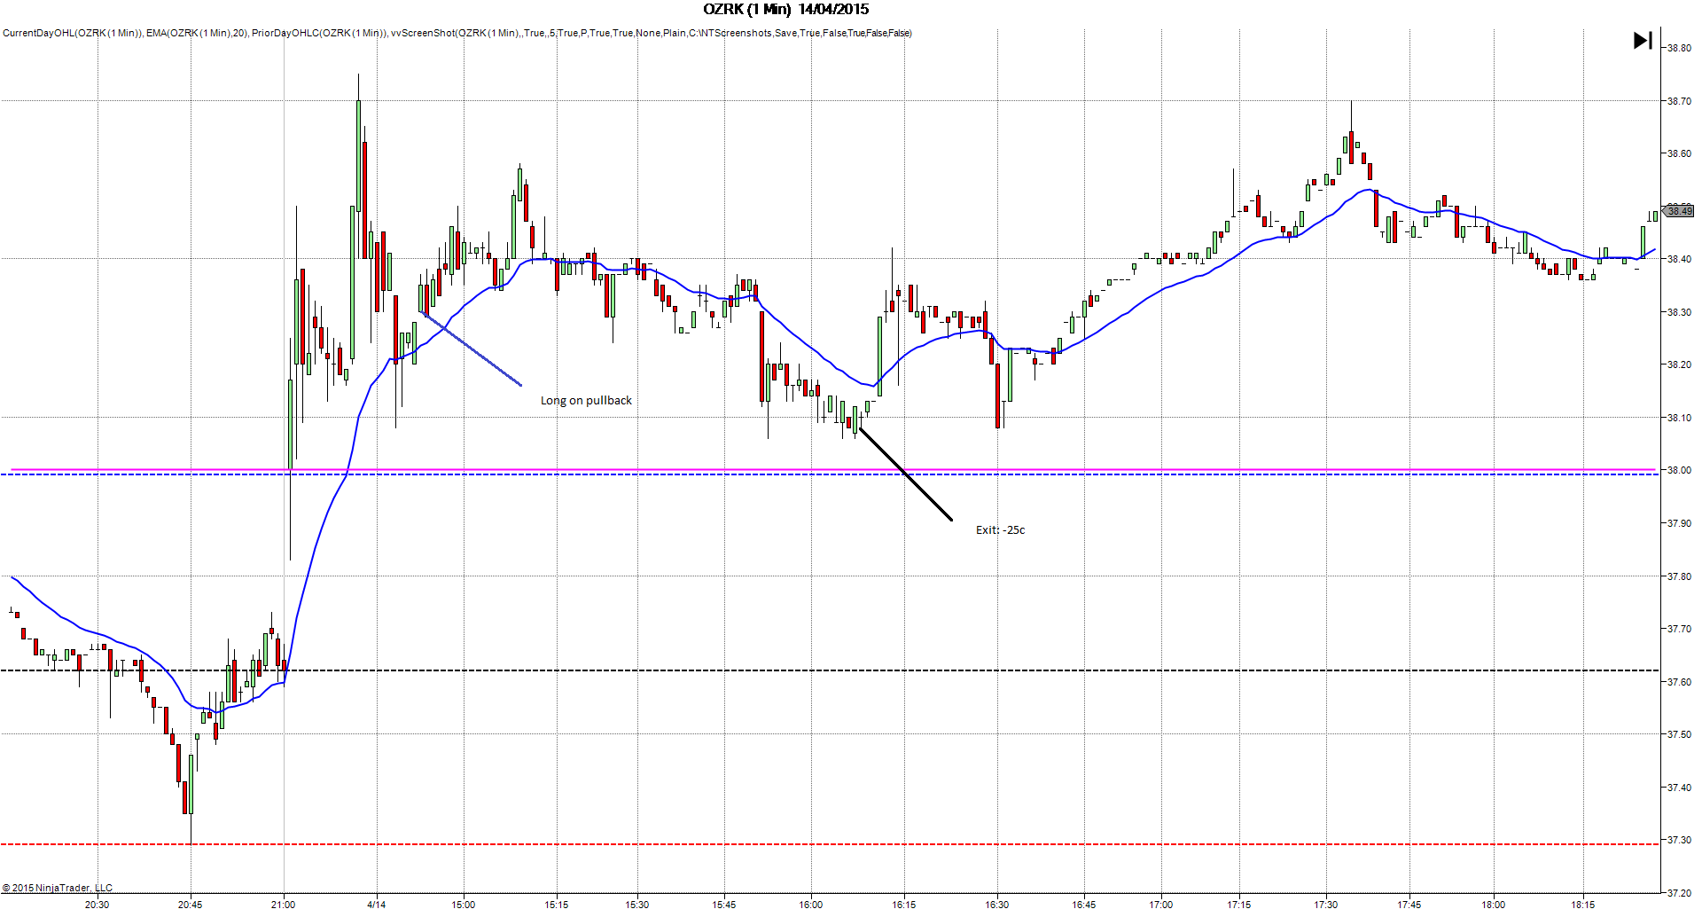Viewport: 1702px width, 917px height.
Task: Click the jump-to-latest-bar arrow icon
Action: (x=1643, y=41)
